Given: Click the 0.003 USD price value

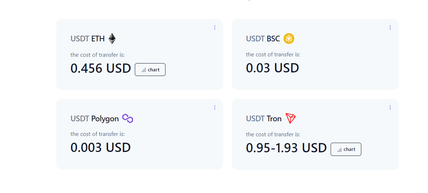Looking at the screenshot, I should coord(101,147).
